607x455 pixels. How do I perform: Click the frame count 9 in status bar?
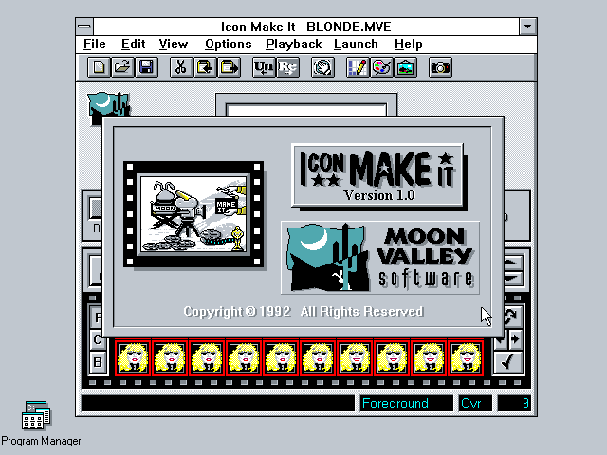[x=514, y=403]
